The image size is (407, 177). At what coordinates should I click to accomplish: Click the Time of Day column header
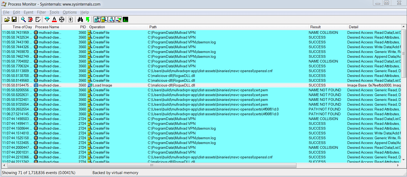pos(17,27)
